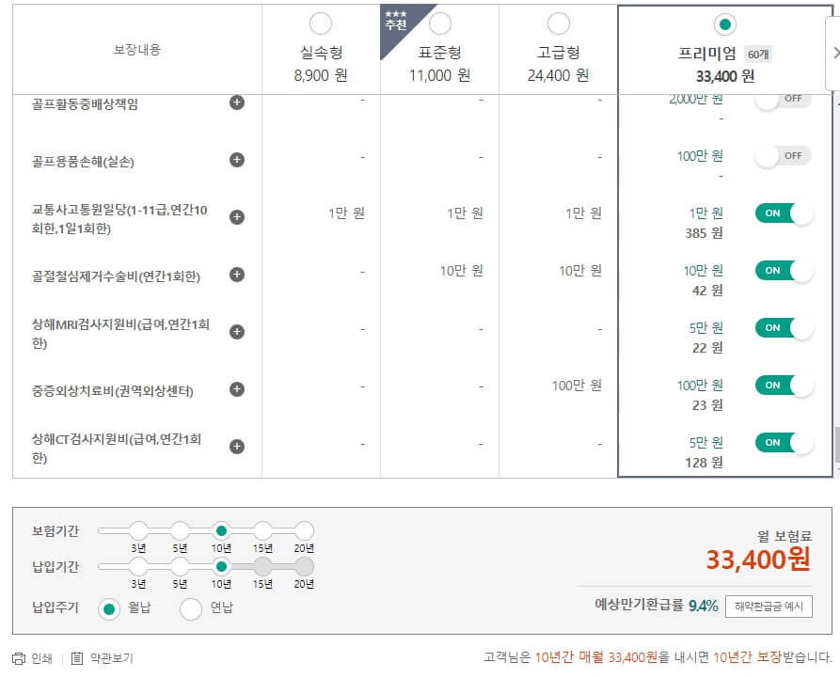Disable the 상해CT검사지원비 ON toggle
840x678 pixels.
[784, 442]
